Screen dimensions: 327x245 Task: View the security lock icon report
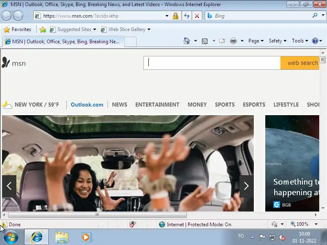click(x=175, y=16)
